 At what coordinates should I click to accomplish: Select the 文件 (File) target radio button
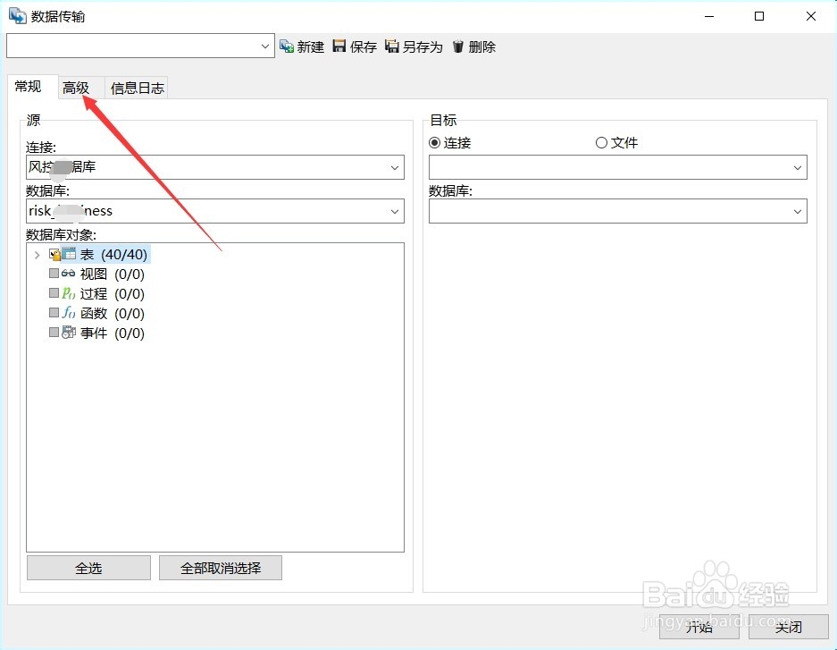pos(601,142)
